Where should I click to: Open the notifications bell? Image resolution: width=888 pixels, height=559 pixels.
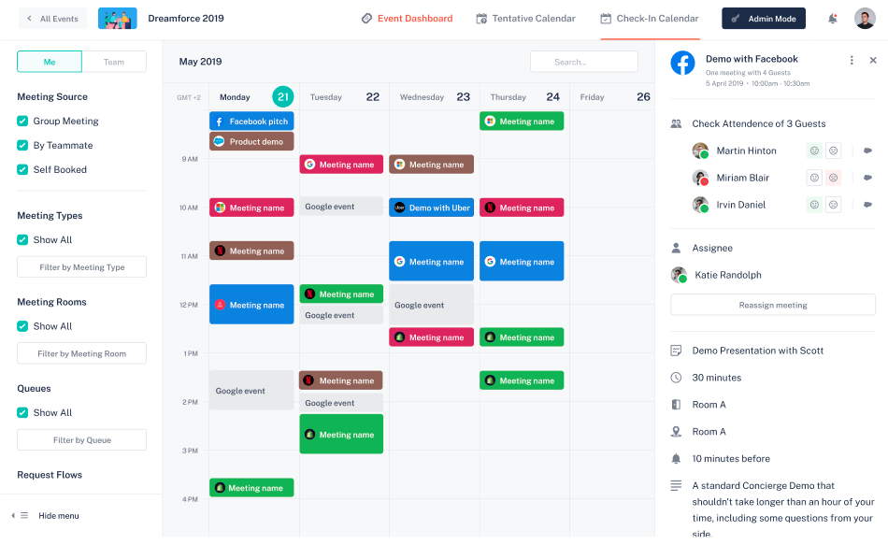tap(832, 19)
